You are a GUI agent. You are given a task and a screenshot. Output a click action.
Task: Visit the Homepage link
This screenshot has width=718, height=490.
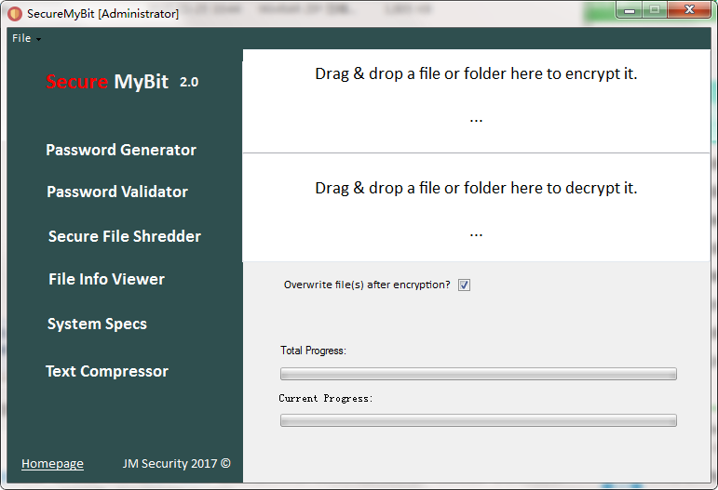click(52, 463)
